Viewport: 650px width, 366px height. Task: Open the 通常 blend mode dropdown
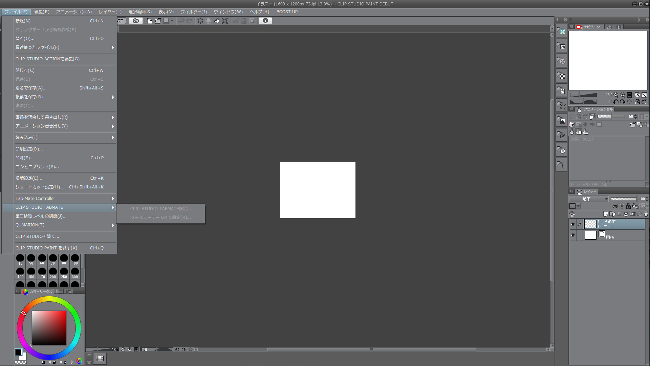click(x=589, y=199)
